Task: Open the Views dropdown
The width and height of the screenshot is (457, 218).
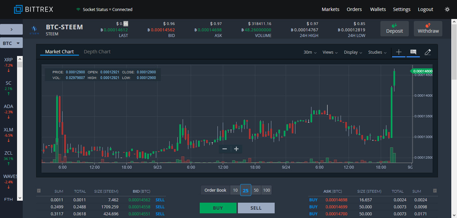Action: click(330, 52)
